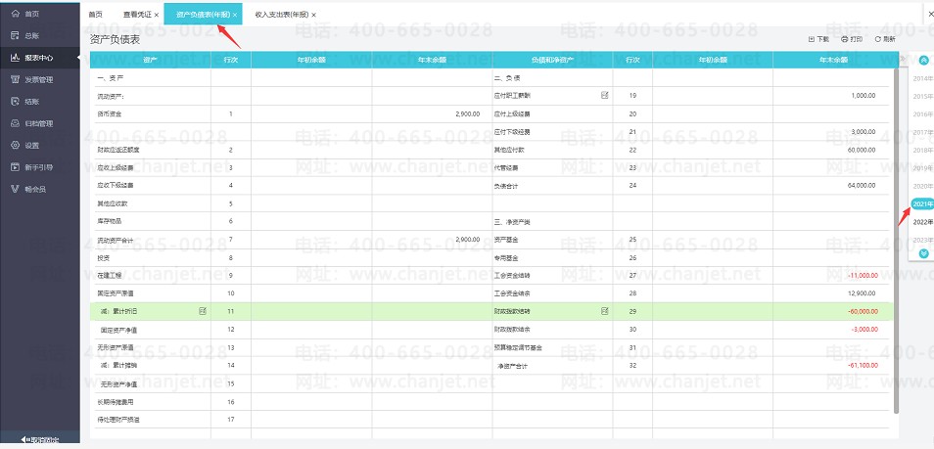Switch to the 收入支出表(年报) tab

click(281, 15)
